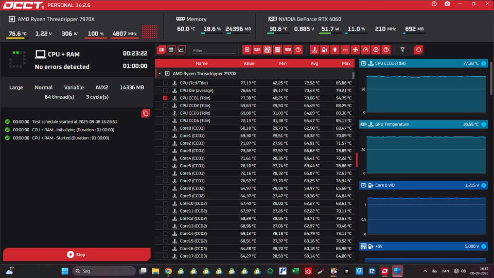Sort table by Avg column
Image resolution: width=494 pixels, height=278 pixels.
click(x=314, y=63)
